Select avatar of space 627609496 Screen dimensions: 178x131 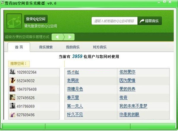pyautogui.click(x=12, y=114)
